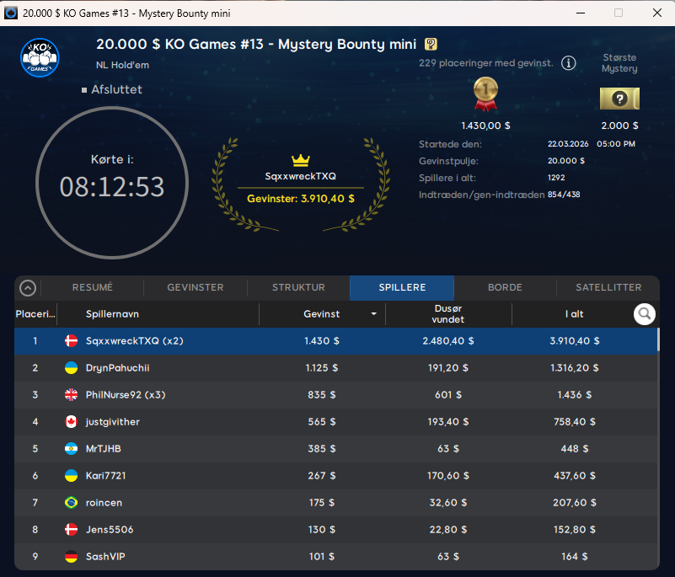Click the Canadian flag beside justgivither
The width and height of the screenshot is (675, 577).
point(72,422)
